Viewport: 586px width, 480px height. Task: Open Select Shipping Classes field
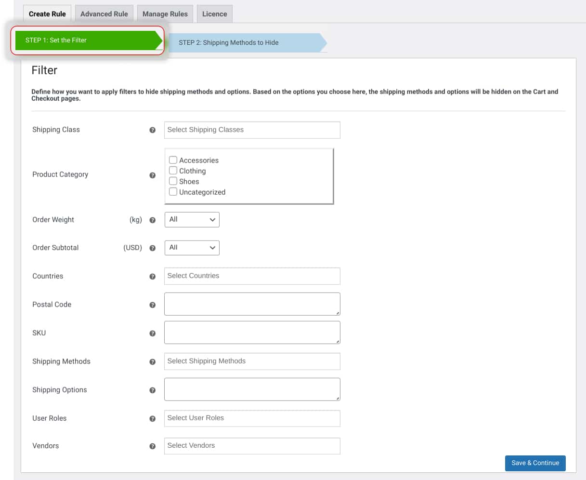tap(252, 130)
